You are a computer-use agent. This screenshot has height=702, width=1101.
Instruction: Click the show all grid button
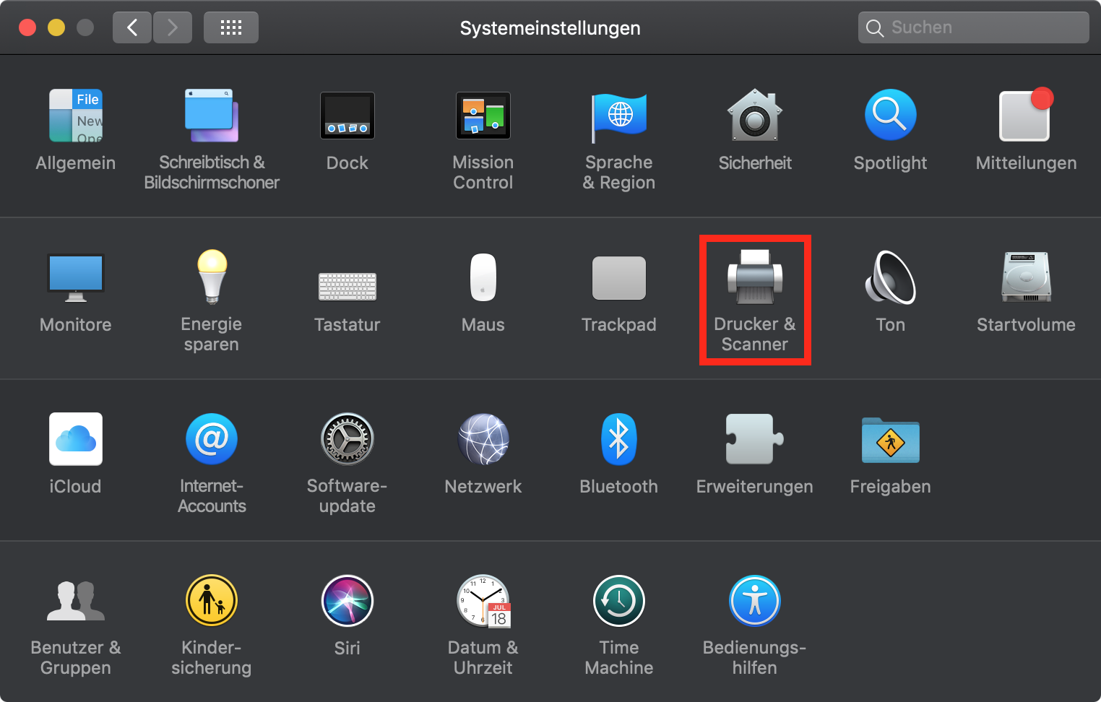(x=231, y=27)
